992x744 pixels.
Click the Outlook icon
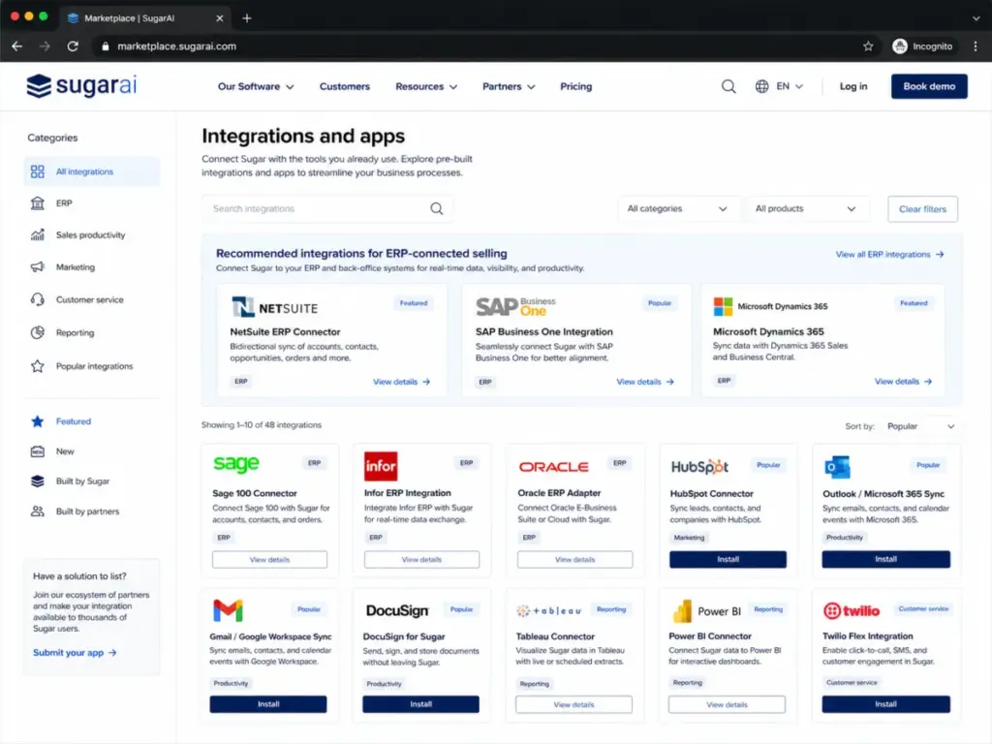point(837,467)
